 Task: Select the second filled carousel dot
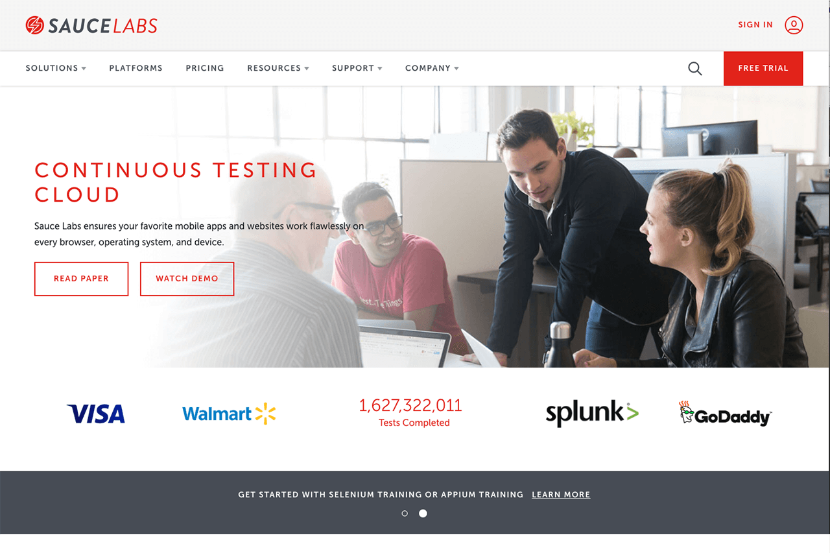click(x=423, y=513)
